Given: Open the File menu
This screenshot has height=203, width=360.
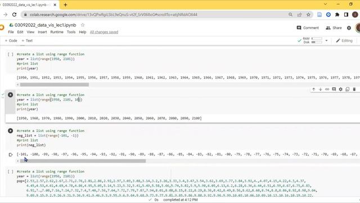Looking at the screenshot, I should (11, 32).
